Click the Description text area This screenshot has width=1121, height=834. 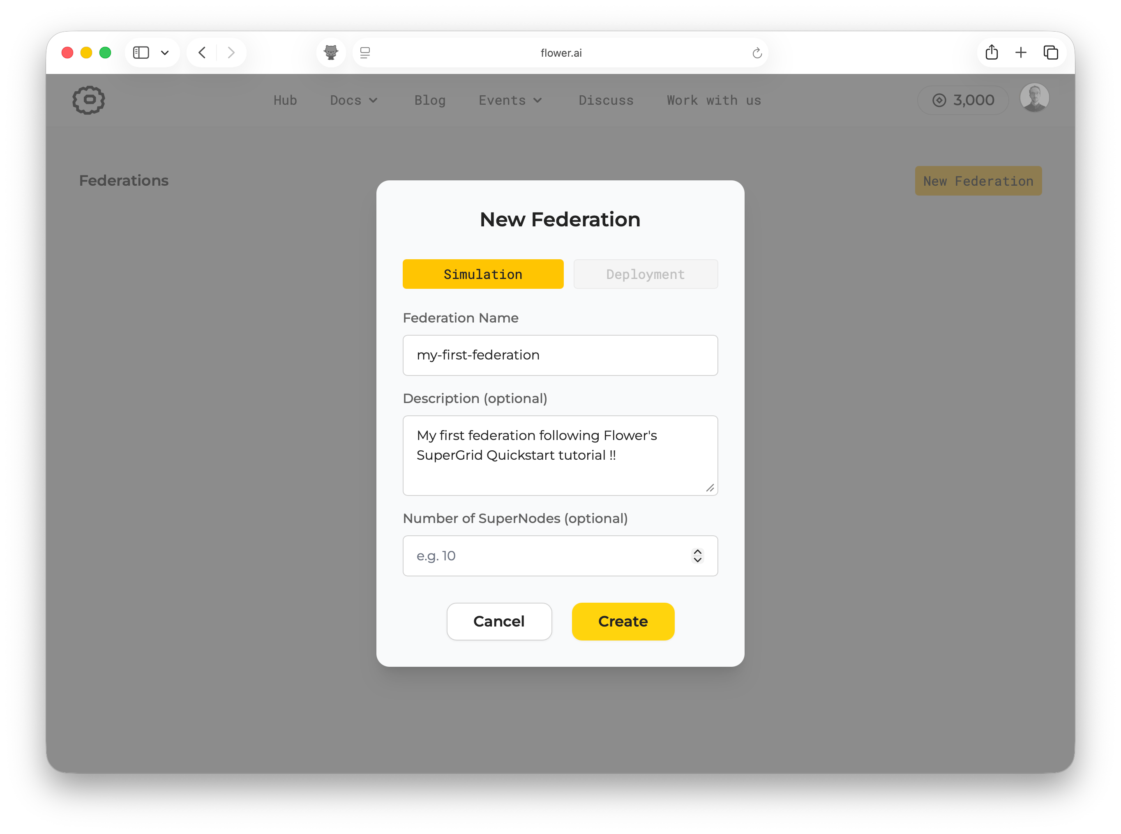click(560, 455)
